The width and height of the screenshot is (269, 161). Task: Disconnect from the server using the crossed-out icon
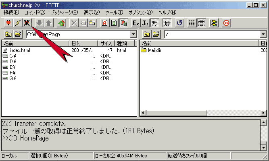coord(27,23)
